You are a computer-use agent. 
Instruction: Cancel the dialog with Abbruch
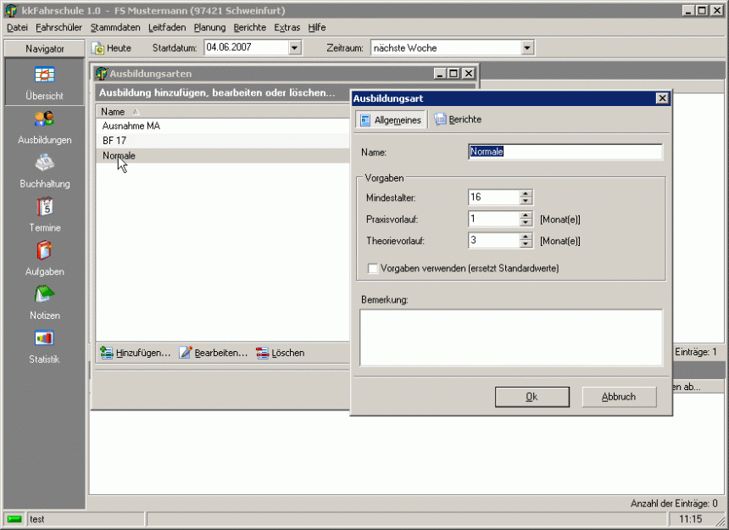click(619, 397)
